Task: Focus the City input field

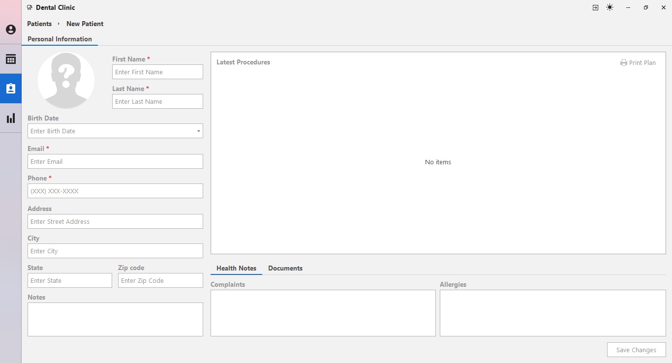Action: (x=115, y=251)
